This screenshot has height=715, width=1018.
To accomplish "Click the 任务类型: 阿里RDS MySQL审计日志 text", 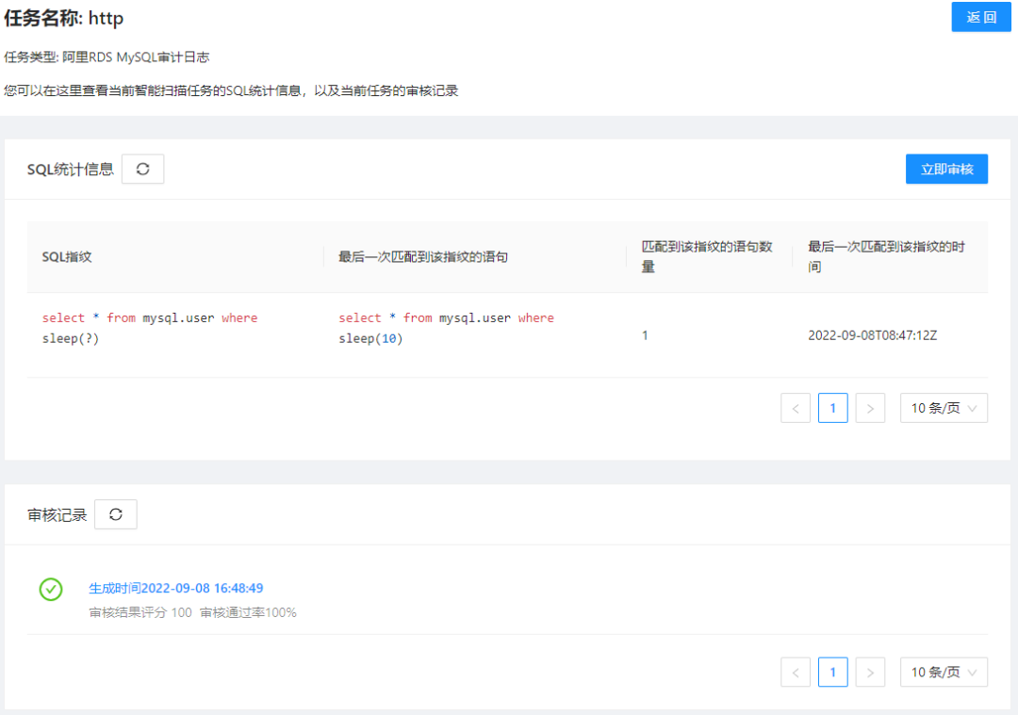I will click(107, 57).
